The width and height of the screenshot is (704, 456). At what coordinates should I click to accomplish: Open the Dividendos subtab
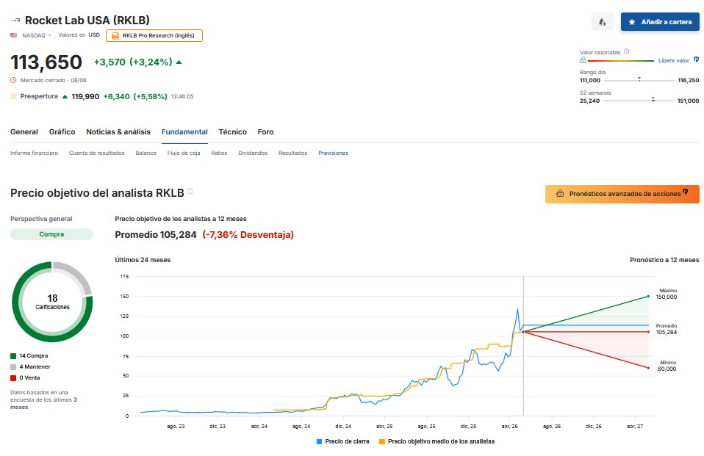[253, 153]
